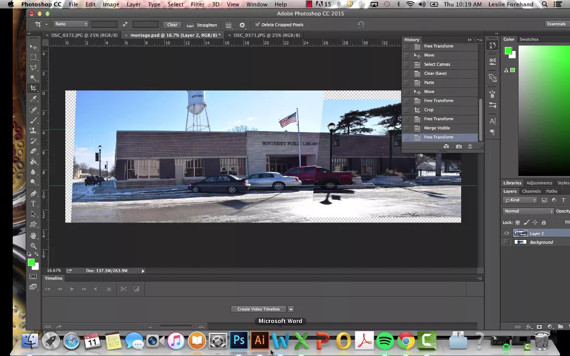Create new document from current state
Viewport: 570px width, 356px height.
click(446, 146)
